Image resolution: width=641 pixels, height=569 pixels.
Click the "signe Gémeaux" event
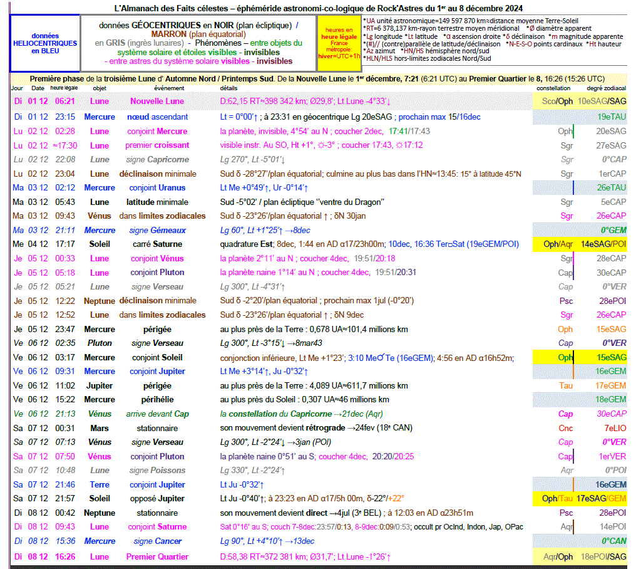[x=157, y=231]
